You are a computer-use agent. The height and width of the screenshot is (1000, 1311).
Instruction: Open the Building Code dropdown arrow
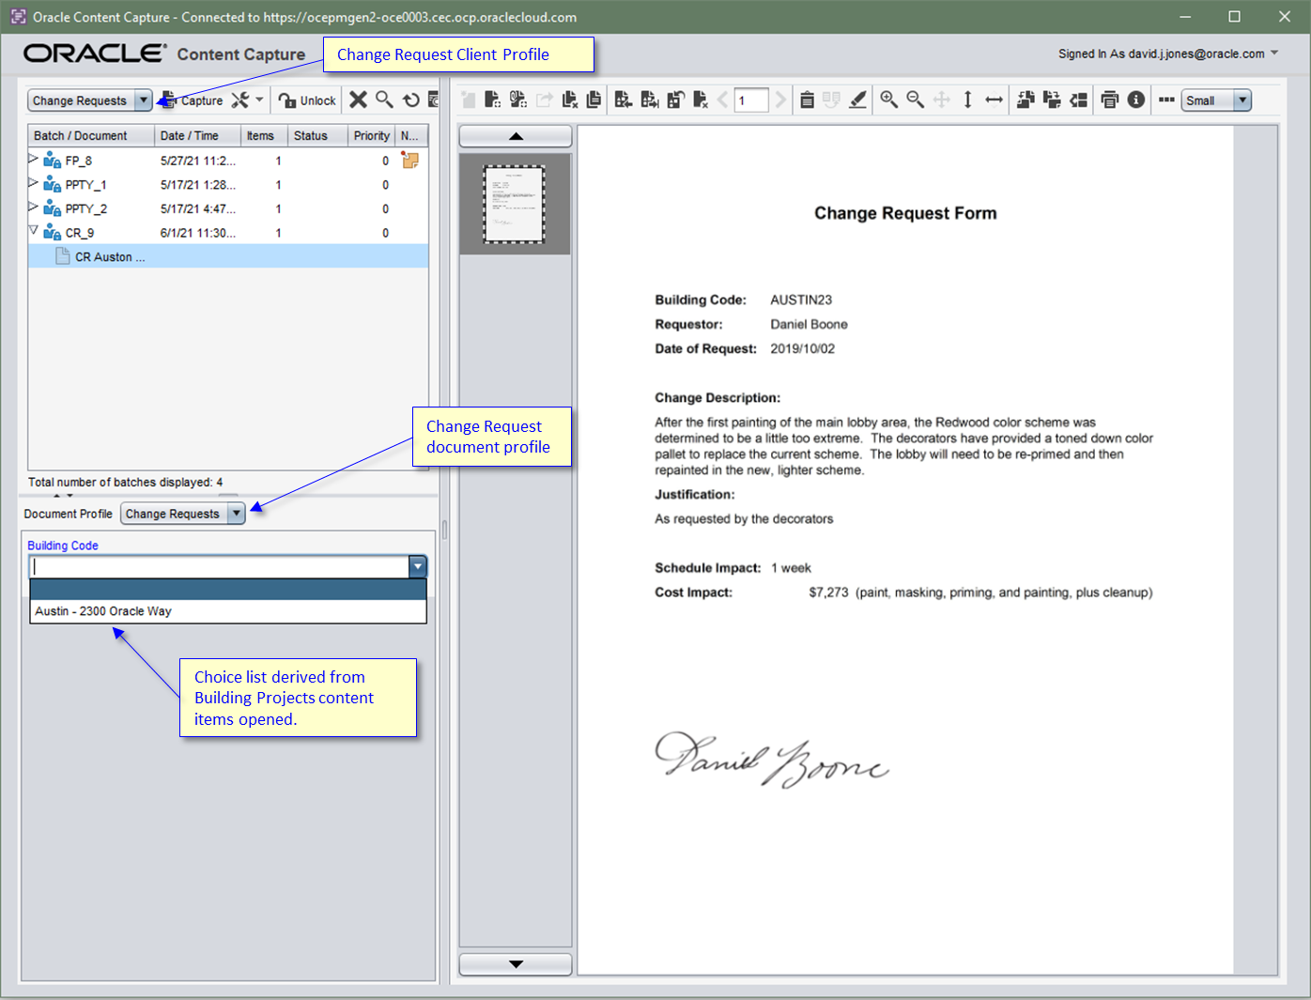[417, 566]
